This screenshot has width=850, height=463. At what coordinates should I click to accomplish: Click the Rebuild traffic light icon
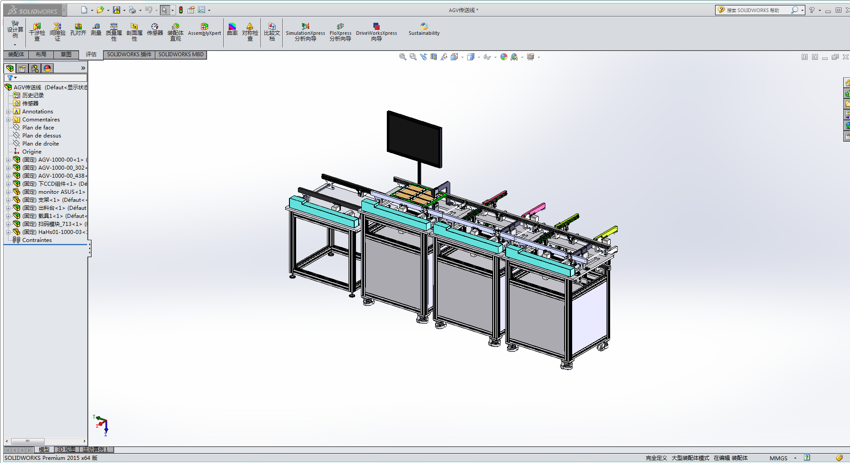[181, 10]
